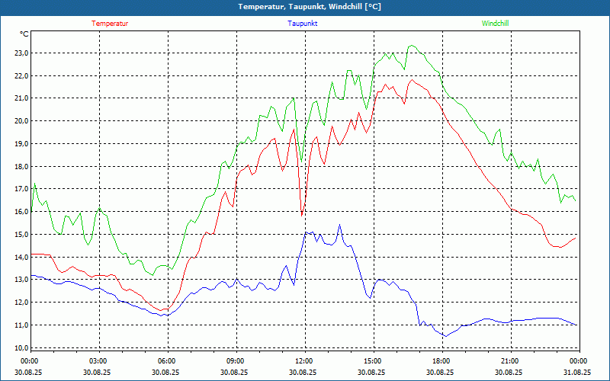This screenshot has width=610, height=381.
Task: Click the '21,0' y-axis value
Action: click(21, 98)
